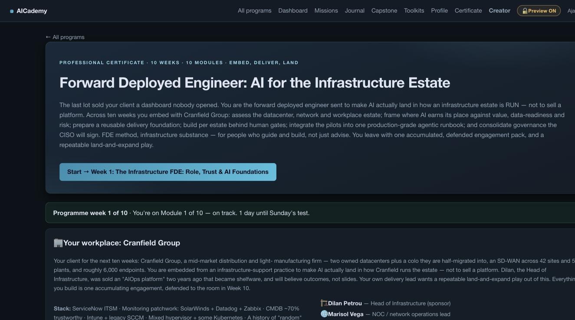The width and height of the screenshot is (575, 320).
Task: Click the lock icon in Preview button
Action: [525, 11]
